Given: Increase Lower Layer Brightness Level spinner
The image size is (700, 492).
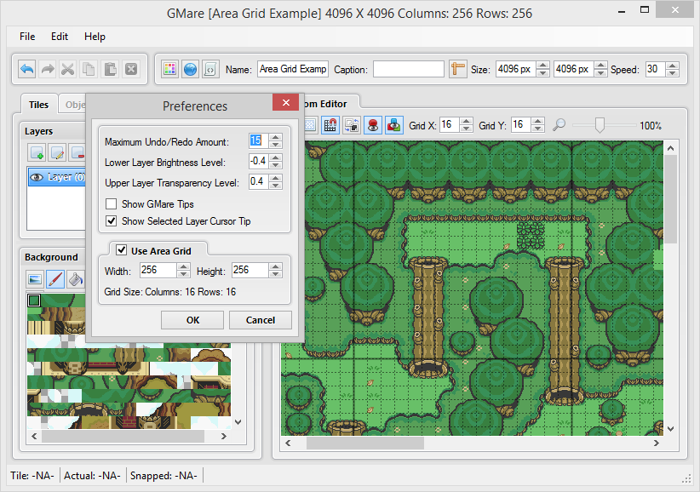Looking at the screenshot, I should pyautogui.click(x=275, y=157).
